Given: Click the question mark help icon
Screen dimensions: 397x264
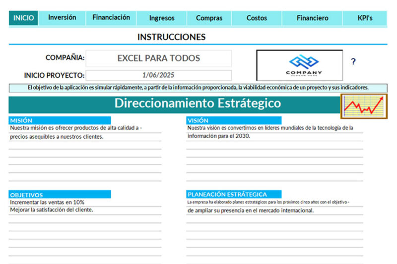Looking at the screenshot, I should (353, 61).
